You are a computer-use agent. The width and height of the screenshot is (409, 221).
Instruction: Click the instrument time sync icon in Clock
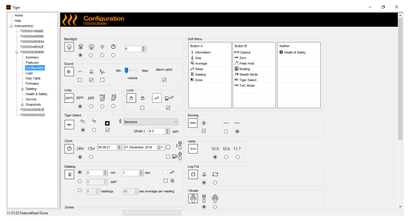(180, 145)
